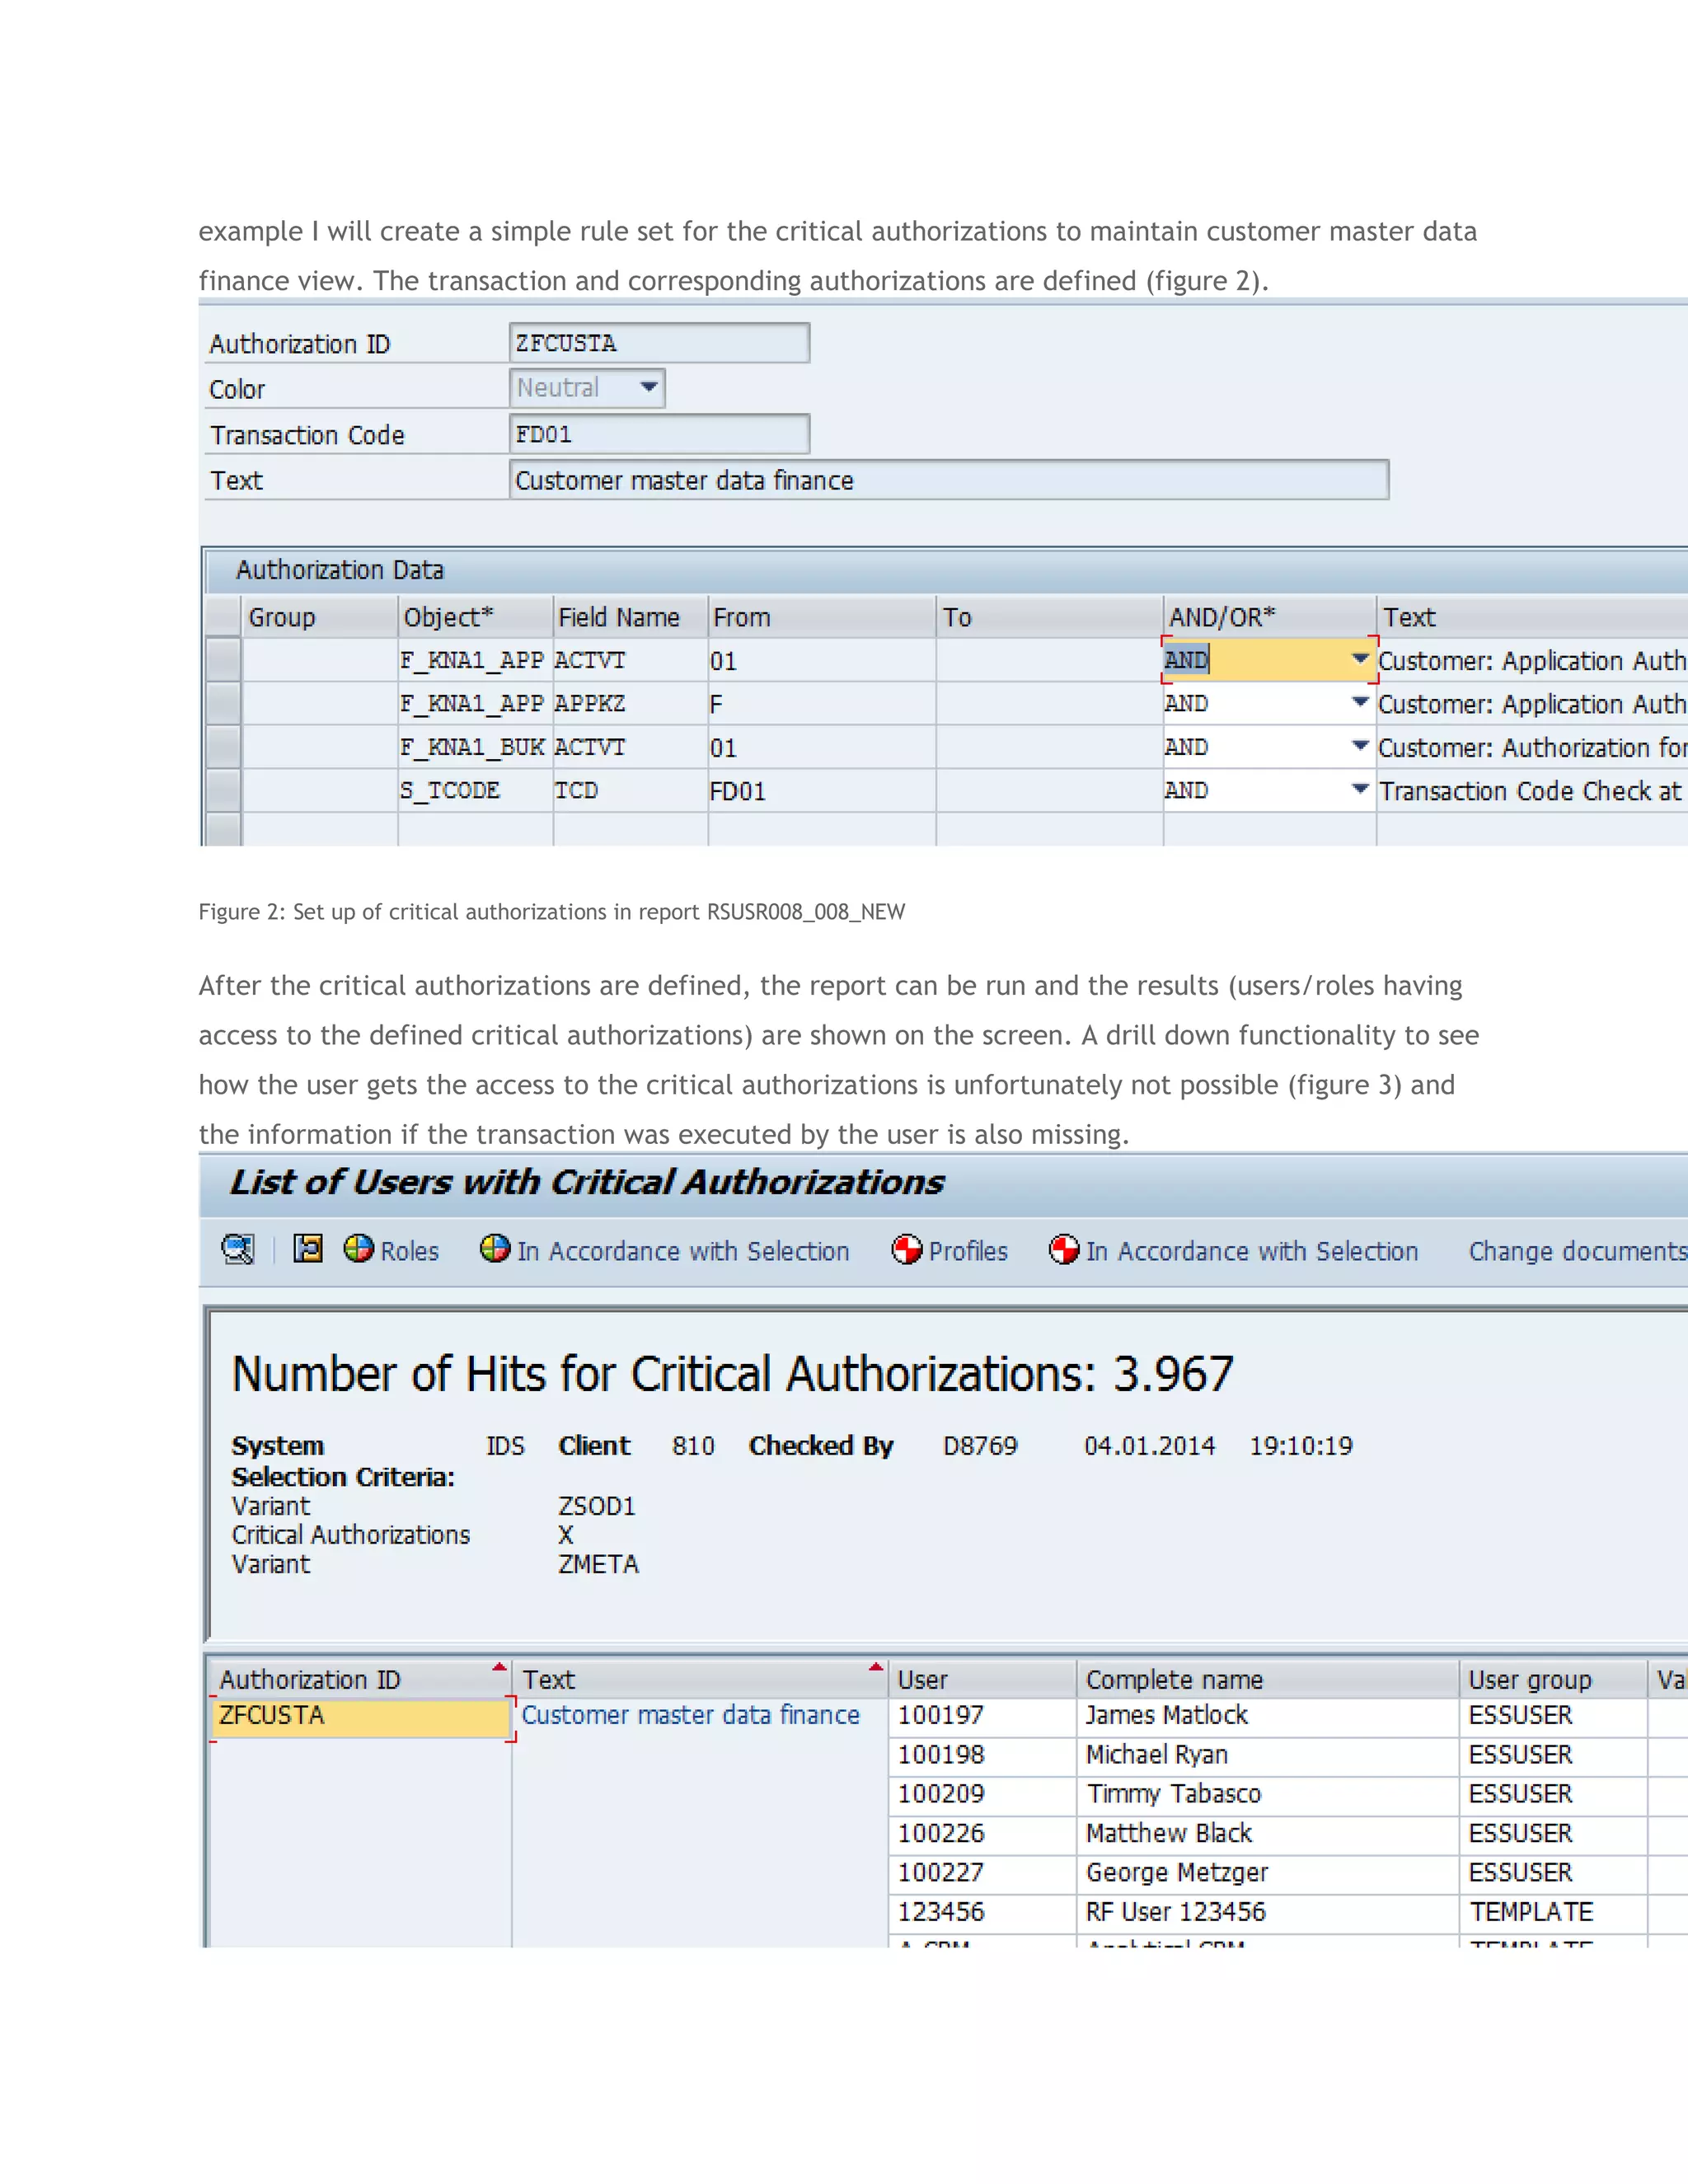The image size is (1688, 2184).
Task: Open the Customer master data finance link
Action: [x=690, y=1715]
